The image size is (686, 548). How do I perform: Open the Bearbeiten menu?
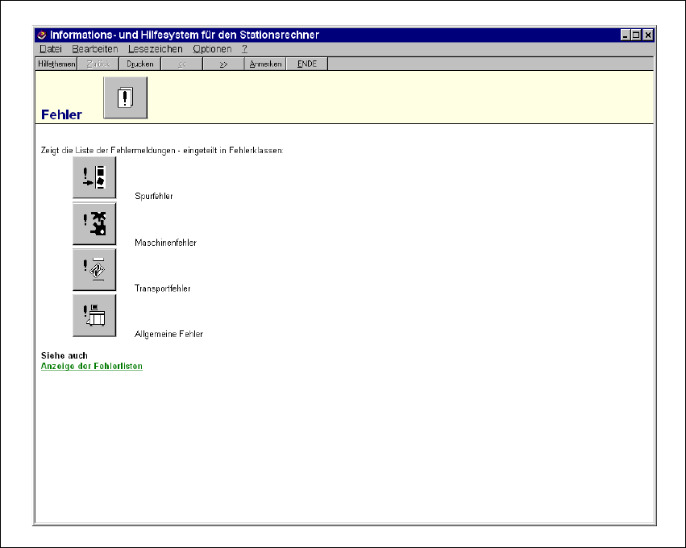[95, 49]
